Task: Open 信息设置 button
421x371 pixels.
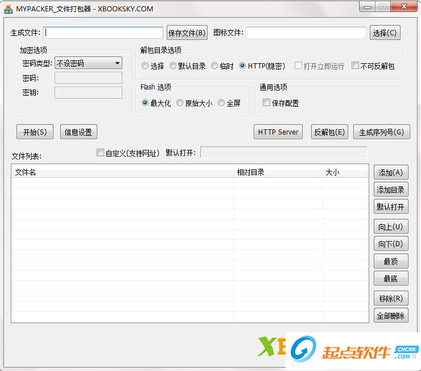Action: click(x=79, y=132)
